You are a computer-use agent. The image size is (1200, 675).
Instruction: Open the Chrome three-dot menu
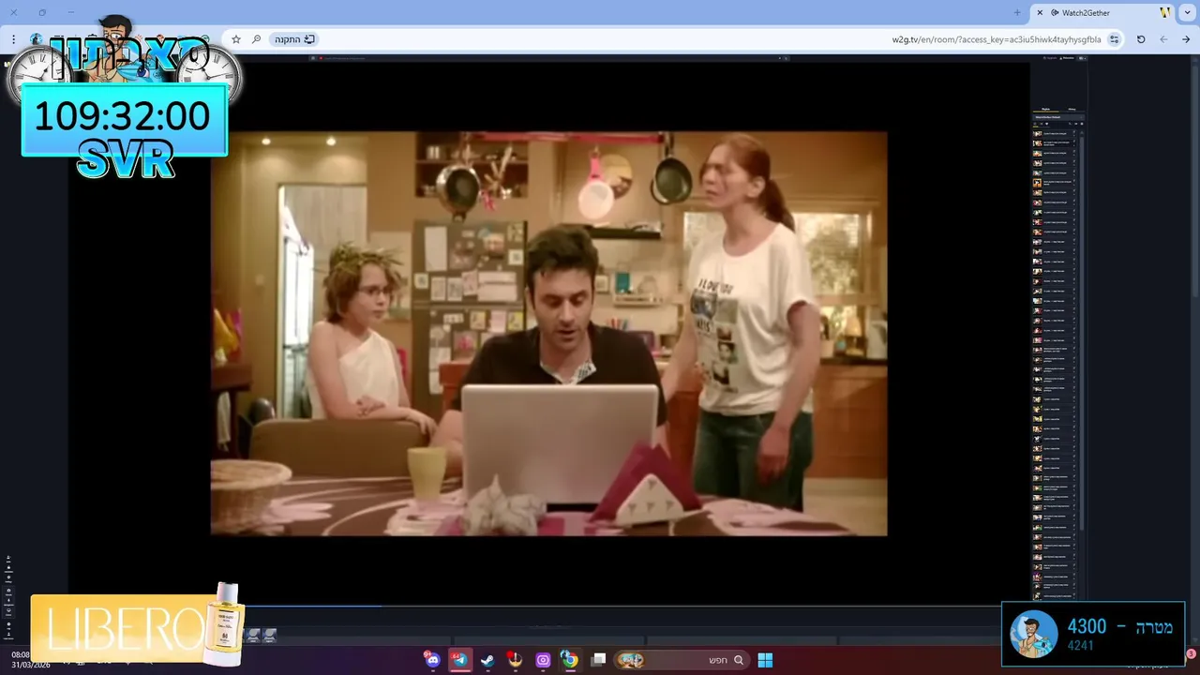point(13,39)
